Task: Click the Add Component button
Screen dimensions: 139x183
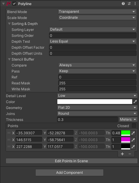Action: click(x=69, y=173)
